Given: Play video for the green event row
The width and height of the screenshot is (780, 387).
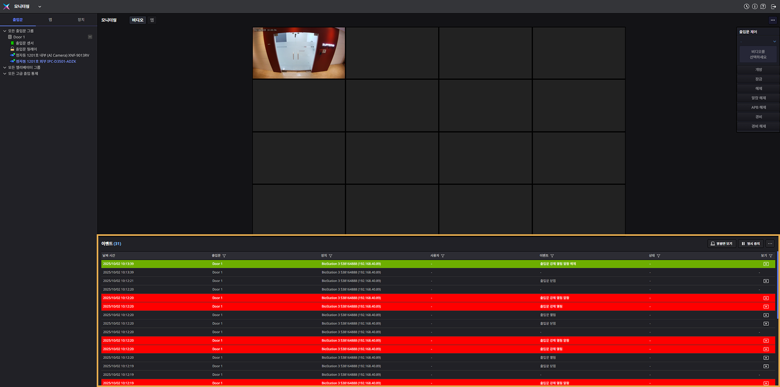Looking at the screenshot, I should 765,264.
